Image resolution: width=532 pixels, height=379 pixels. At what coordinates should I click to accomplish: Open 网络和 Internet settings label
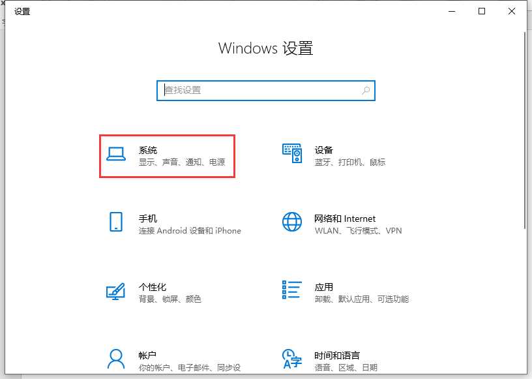[x=345, y=219]
